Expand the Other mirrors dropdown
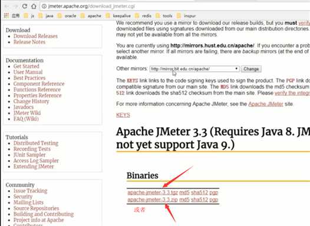 (x=194, y=69)
